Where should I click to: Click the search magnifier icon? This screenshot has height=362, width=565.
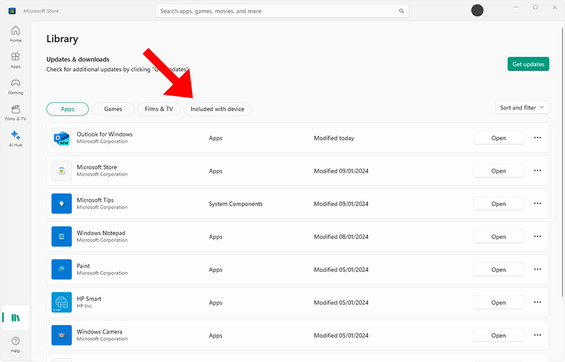401,11
